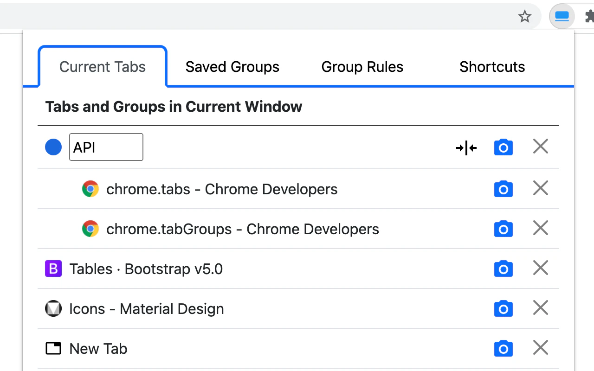Save the chrome.tabGroups tab with camera icon
Screen dimensions: 594x371
[x=504, y=229]
